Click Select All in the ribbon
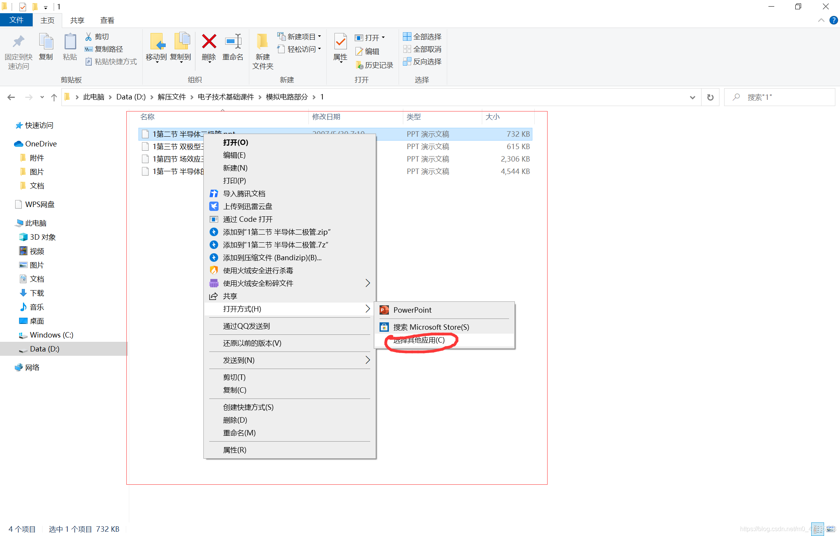Viewport: 840px width, 536px height. [x=422, y=37]
